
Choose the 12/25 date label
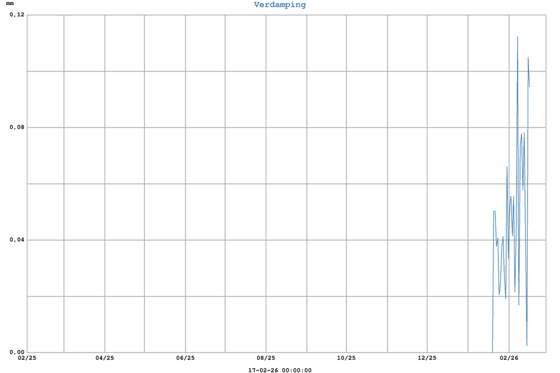(x=427, y=358)
